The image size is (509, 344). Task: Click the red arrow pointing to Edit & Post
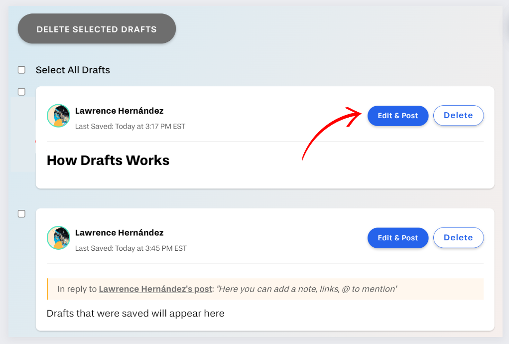pos(331,133)
